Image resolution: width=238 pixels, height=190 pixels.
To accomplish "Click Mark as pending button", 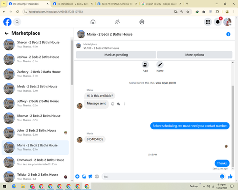I will 116,55.
